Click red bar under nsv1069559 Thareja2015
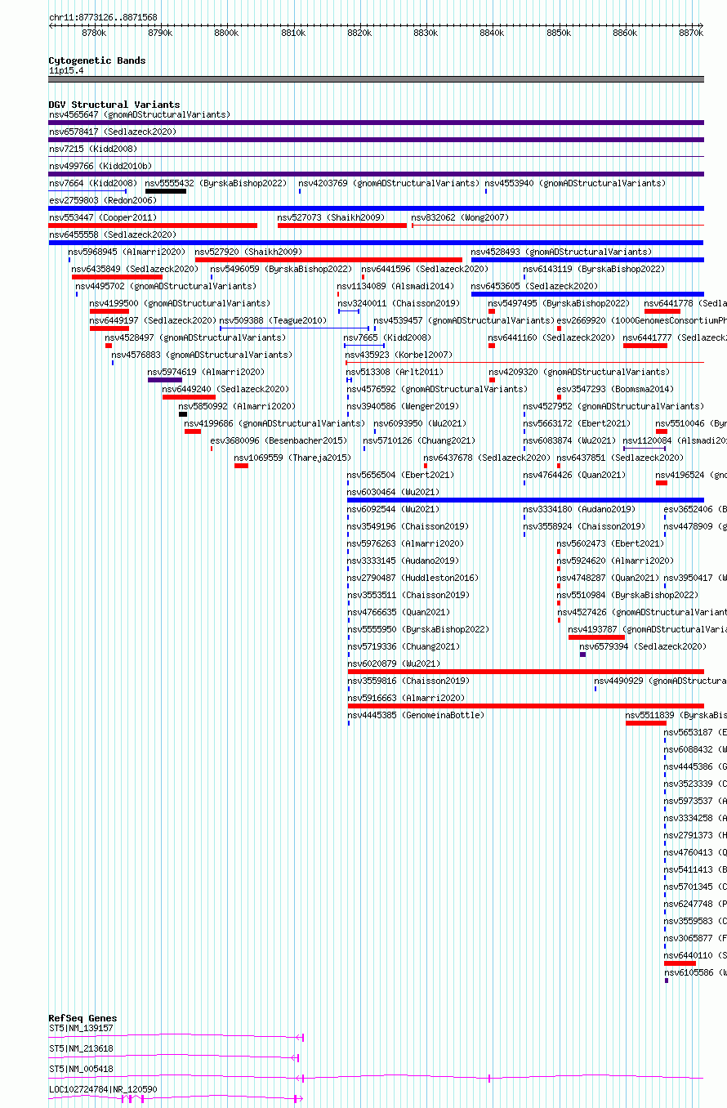The width and height of the screenshot is (727, 1108). [241, 466]
